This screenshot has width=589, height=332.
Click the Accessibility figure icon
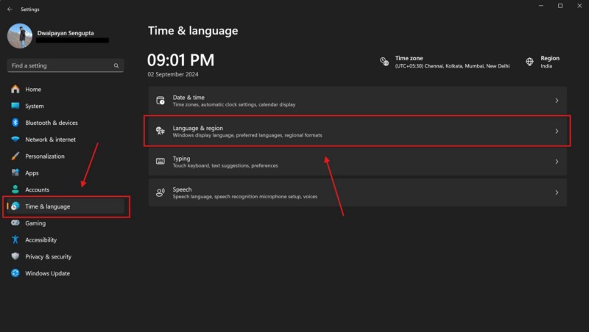tap(15, 240)
